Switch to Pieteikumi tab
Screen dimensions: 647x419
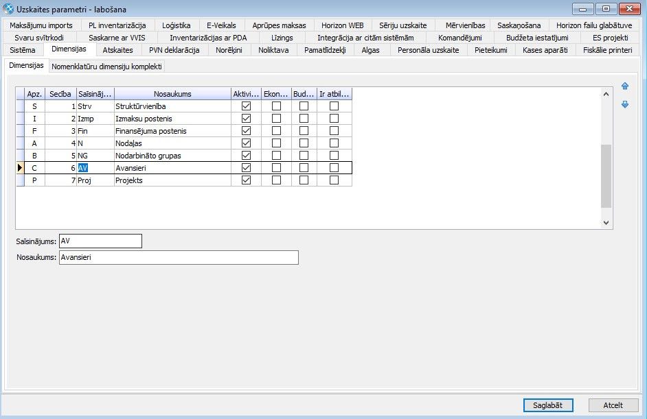[490, 50]
